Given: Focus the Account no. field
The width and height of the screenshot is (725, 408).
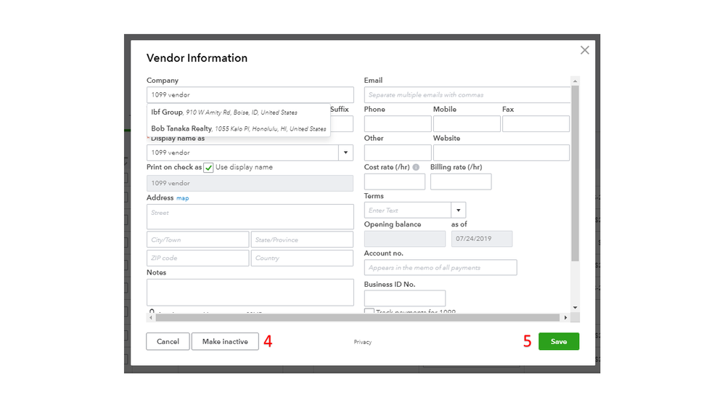Looking at the screenshot, I should pyautogui.click(x=441, y=267).
